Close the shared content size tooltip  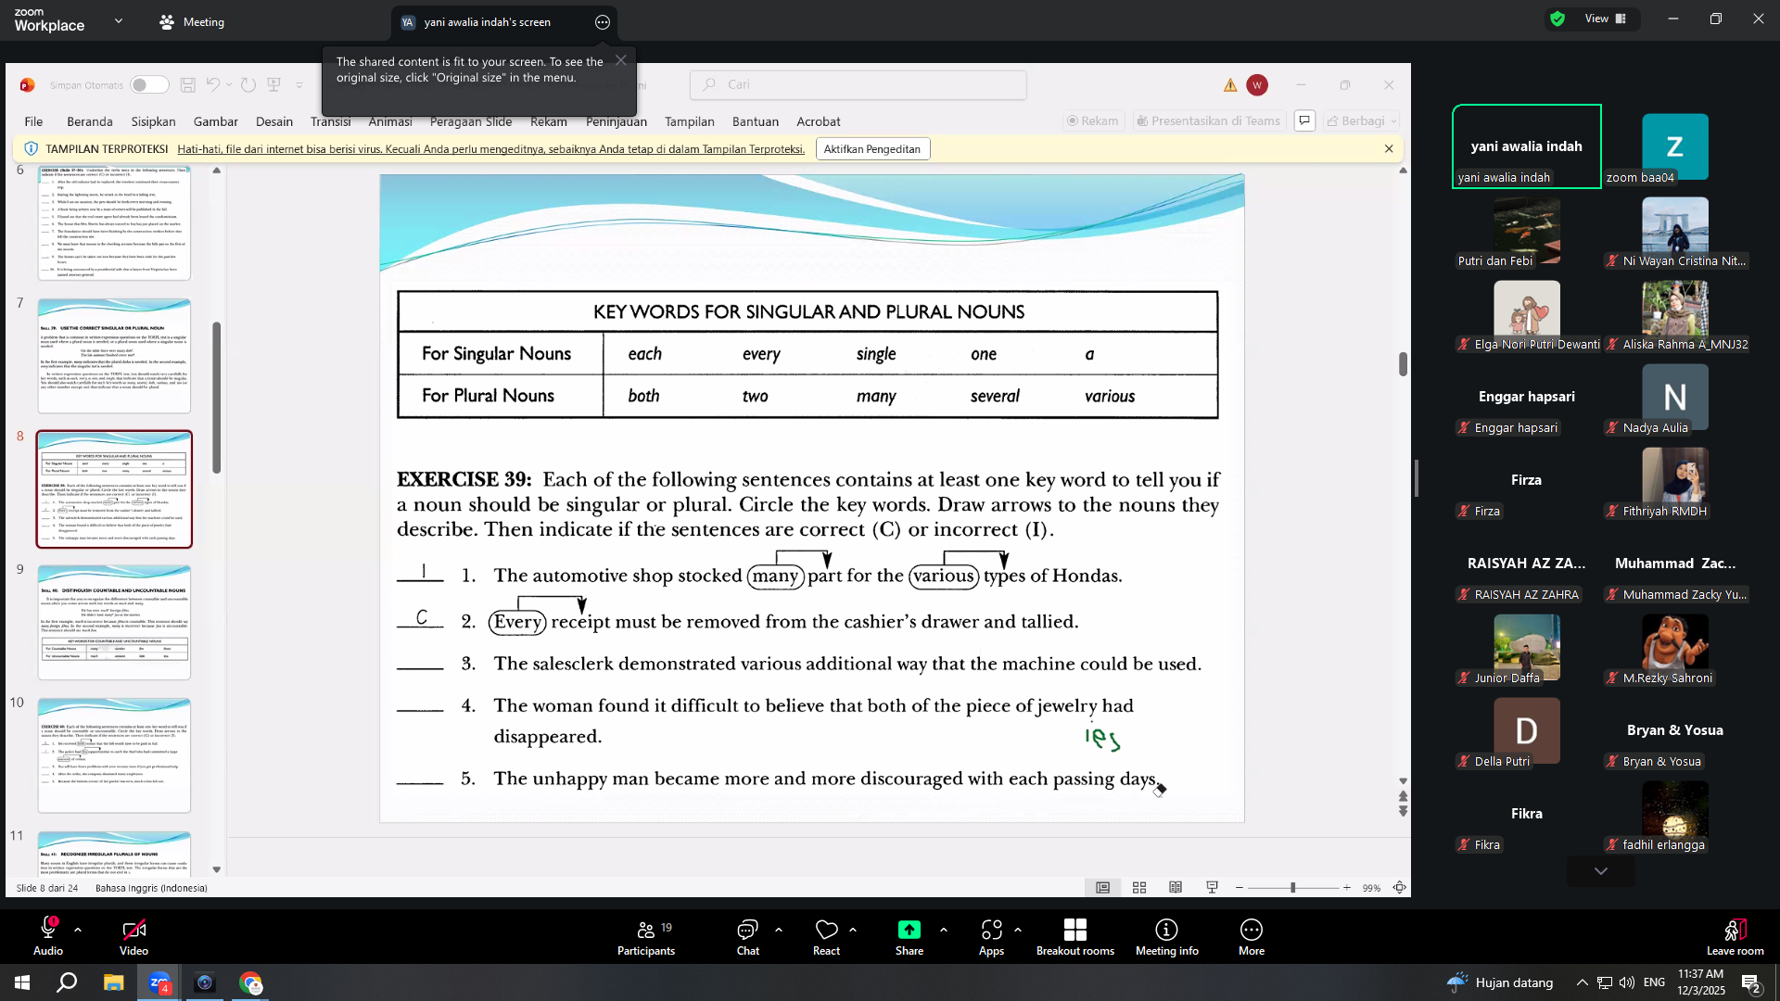click(621, 60)
